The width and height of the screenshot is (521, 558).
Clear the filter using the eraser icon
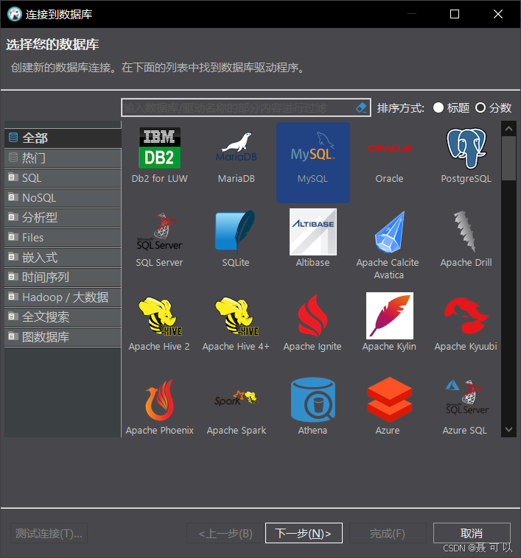click(x=362, y=107)
